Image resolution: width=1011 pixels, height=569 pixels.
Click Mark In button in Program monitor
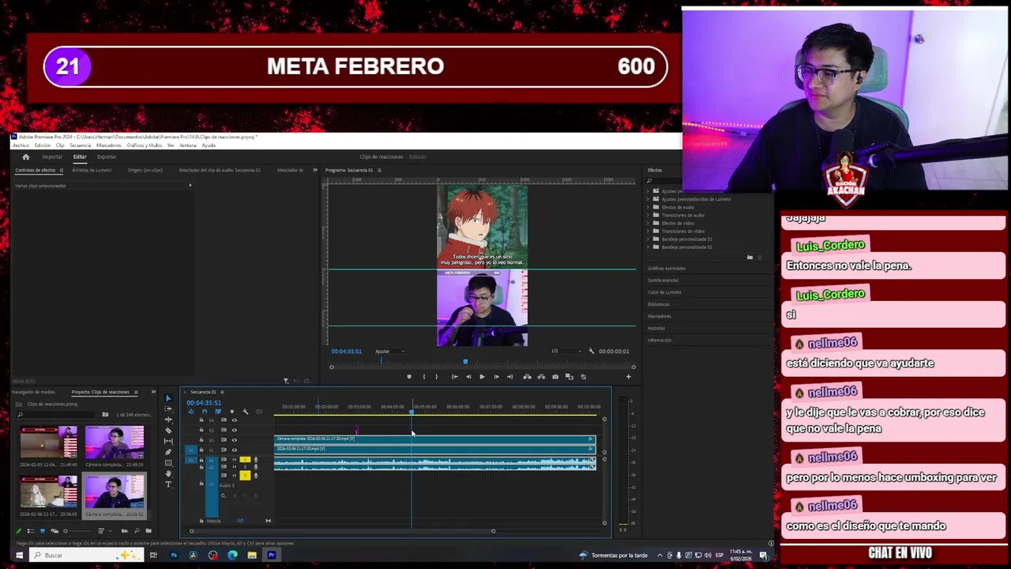tap(424, 377)
